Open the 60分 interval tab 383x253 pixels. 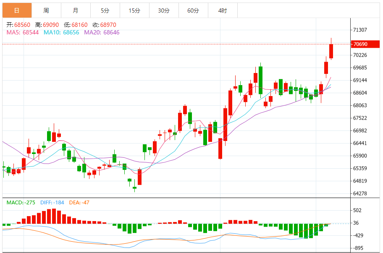(193, 10)
